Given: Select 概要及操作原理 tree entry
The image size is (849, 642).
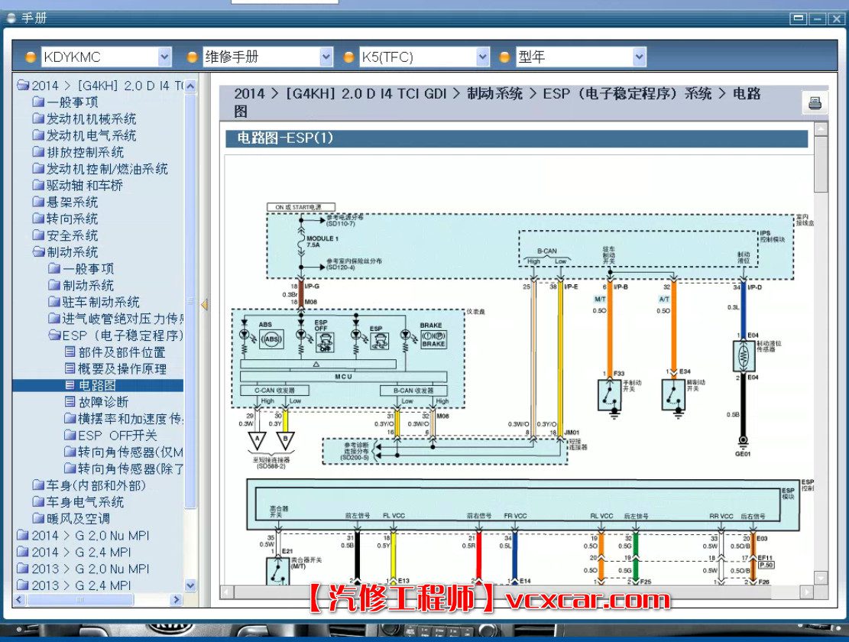Looking at the screenshot, I should click(x=122, y=369).
